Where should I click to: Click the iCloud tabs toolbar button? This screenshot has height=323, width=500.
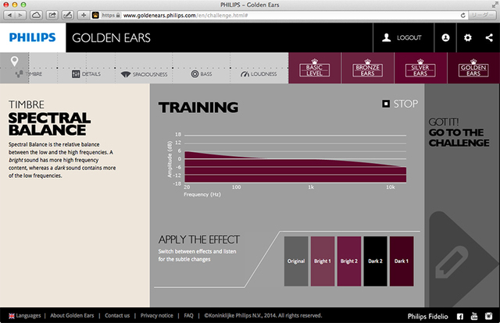pyautogui.click(x=37, y=15)
